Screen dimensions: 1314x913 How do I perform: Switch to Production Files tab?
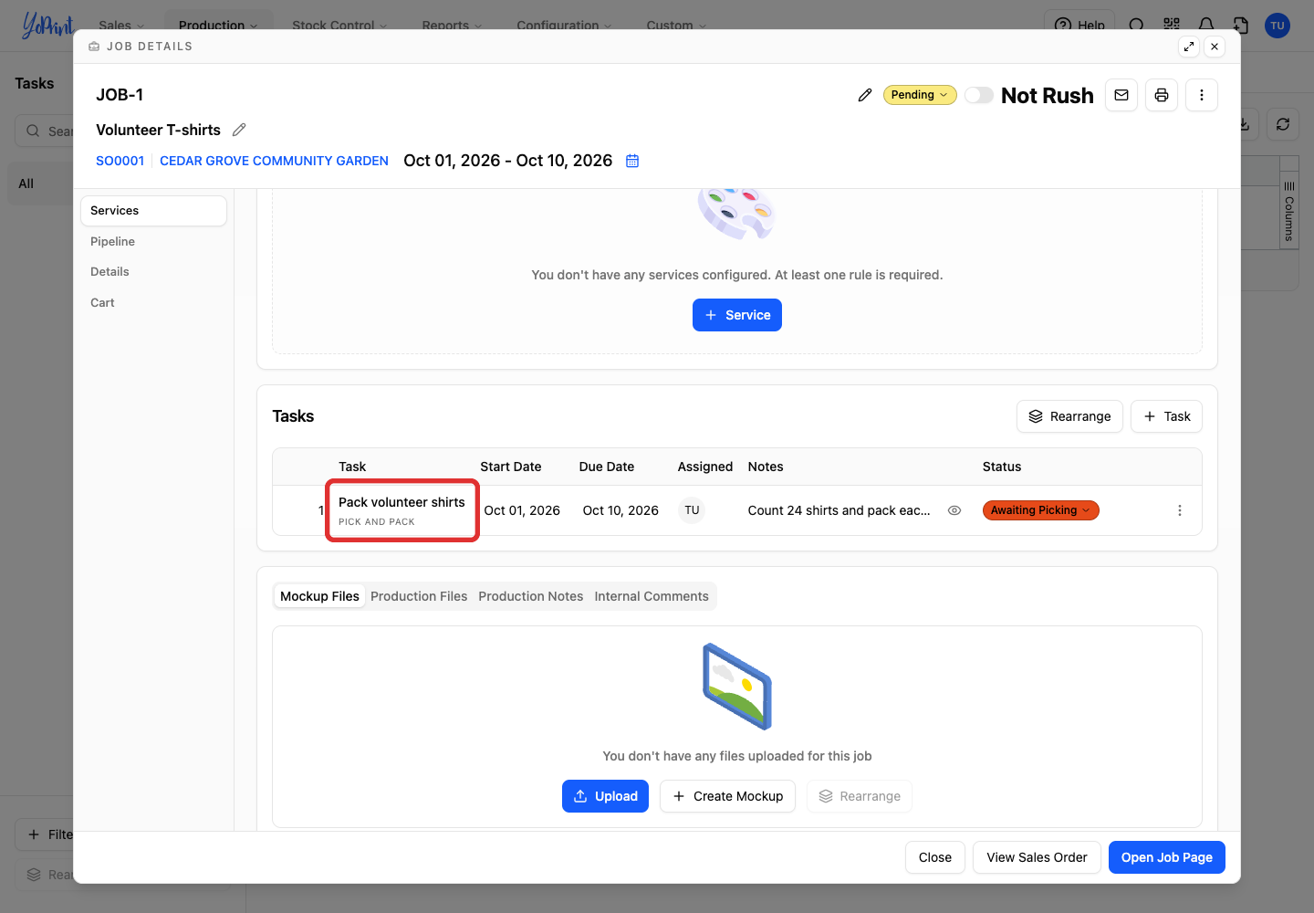(x=419, y=596)
